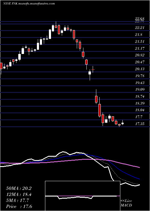
Task: Click the 18.74 price axis label
Action: coord(139,96)
